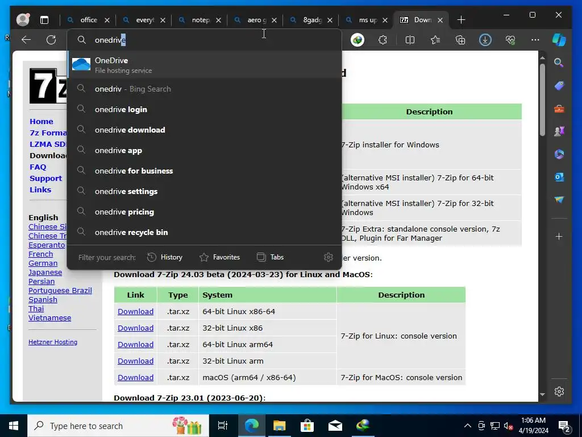Viewport: 582px width, 437px height.
Task: Filter search by Favorites
Action: pos(220,257)
